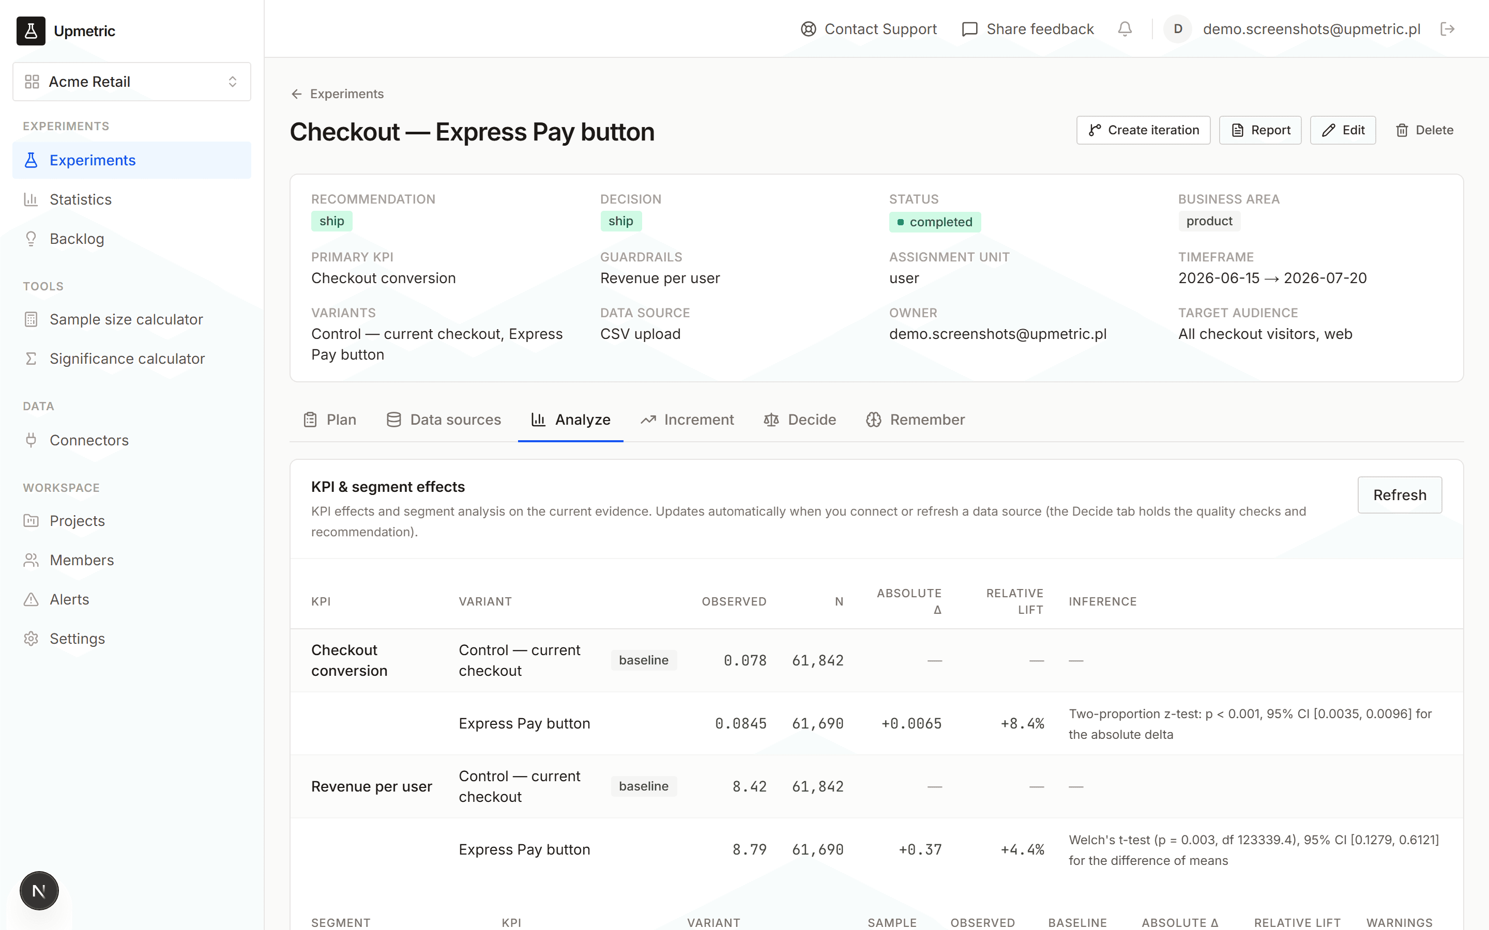Click the Experiments flask icon in sidebar
The height and width of the screenshot is (930, 1489).
[x=31, y=160]
